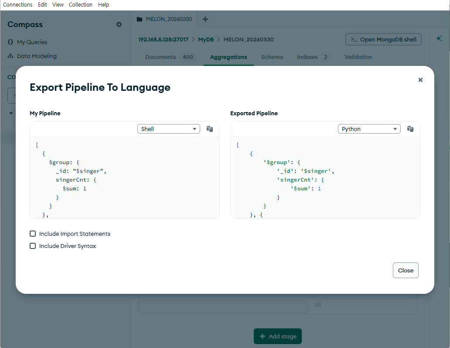Open the Collection menu
450x348 pixels.
point(80,5)
